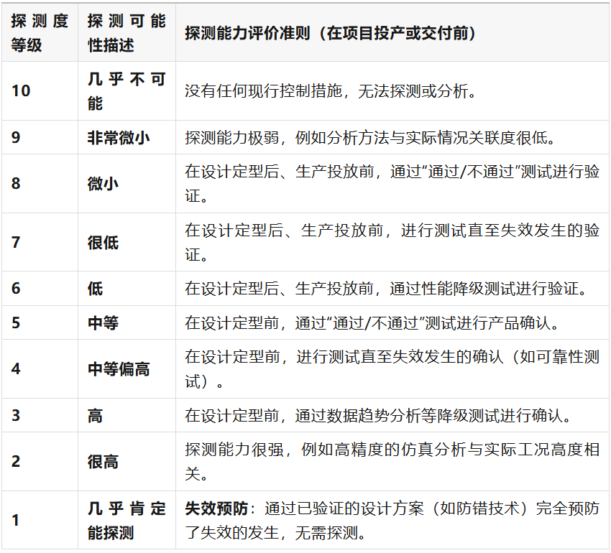Click text 进行测试直至失效发生的确认（如可靠性测试）
This screenshot has width=611, height=553.
pos(392,369)
